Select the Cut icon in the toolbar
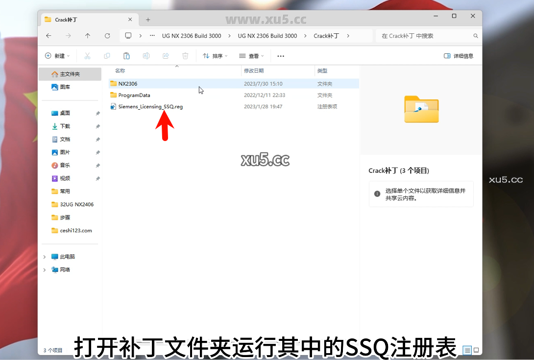The width and height of the screenshot is (534, 360). coord(87,56)
